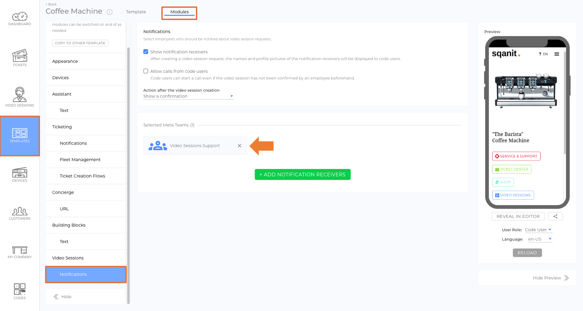This screenshot has width=583, height=311.
Task: Uncheck Show notification receivers
Action: (146, 52)
